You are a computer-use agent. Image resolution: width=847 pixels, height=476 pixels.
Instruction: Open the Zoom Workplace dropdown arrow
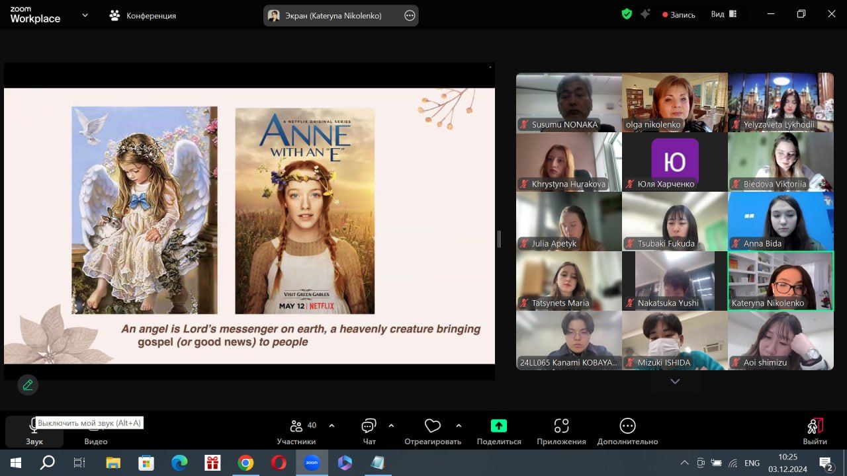click(x=85, y=15)
